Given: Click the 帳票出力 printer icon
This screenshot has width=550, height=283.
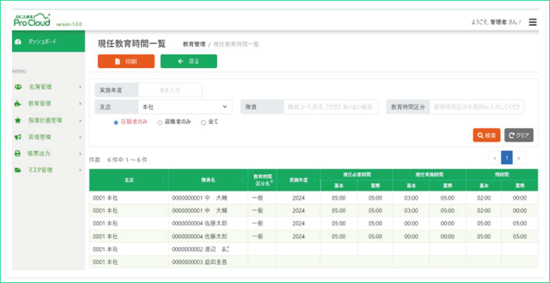Looking at the screenshot, I should (18, 154).
